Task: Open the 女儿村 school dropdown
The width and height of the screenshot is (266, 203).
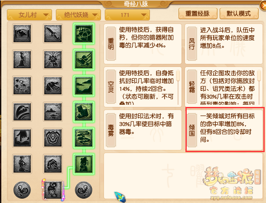Action: pyautogui.click(x=29, y=15)
